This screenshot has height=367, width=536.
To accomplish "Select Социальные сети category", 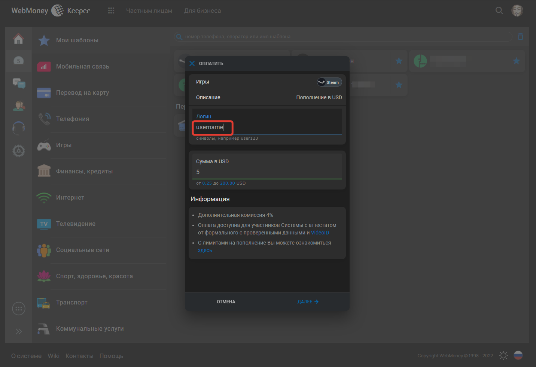I will [101, 250].
